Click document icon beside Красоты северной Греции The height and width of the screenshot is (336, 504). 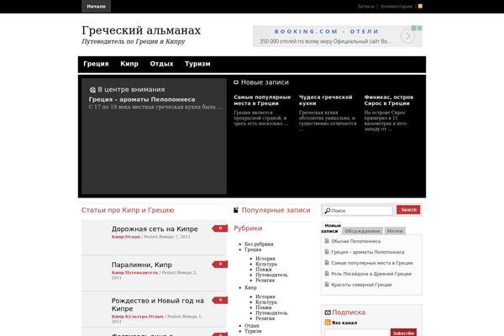coord(327,284)
